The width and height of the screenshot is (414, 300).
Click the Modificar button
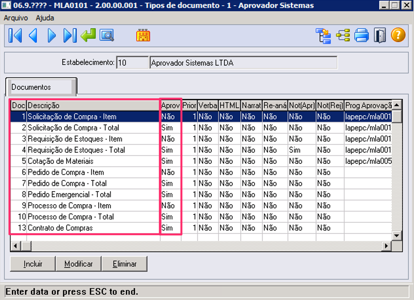pyautogui.click(x=79, y=264)
